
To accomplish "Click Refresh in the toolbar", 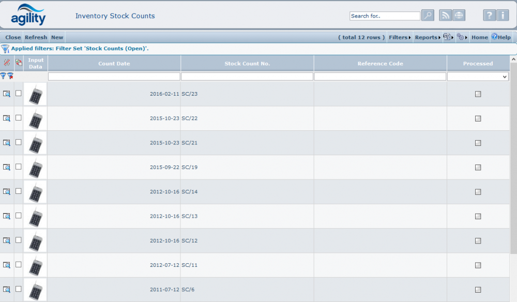I will click(36, 37).
